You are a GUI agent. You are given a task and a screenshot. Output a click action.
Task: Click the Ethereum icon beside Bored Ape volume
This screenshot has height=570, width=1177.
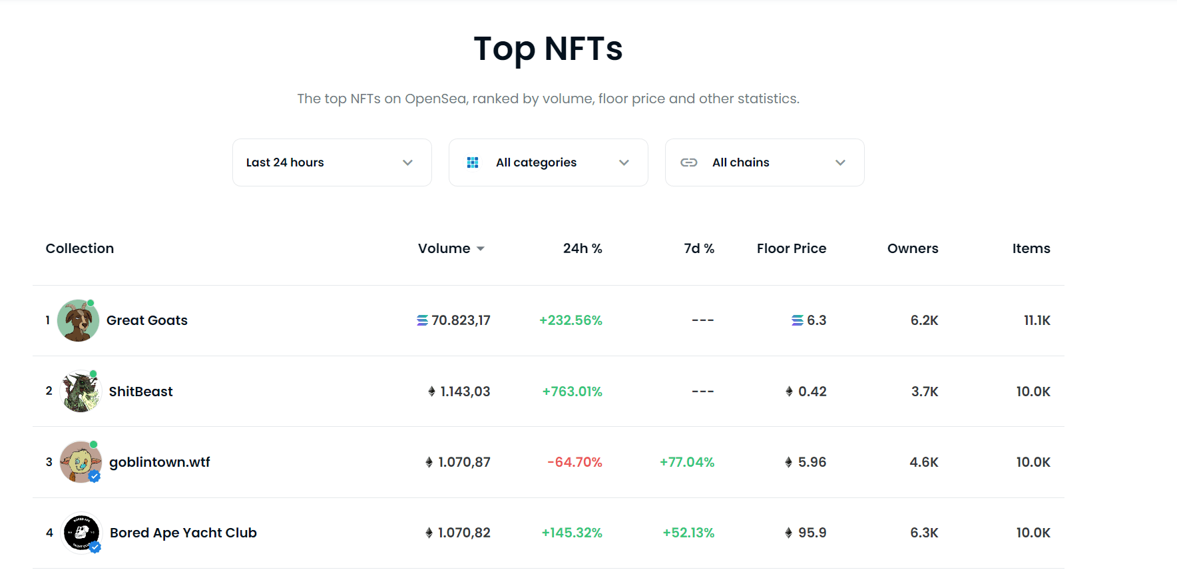(x=429, y=533)
